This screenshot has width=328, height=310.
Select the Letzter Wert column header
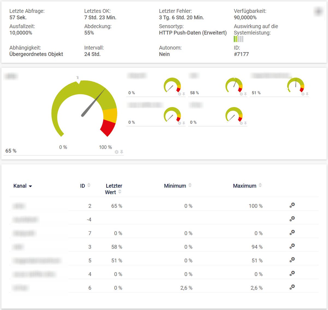(113, 189)
